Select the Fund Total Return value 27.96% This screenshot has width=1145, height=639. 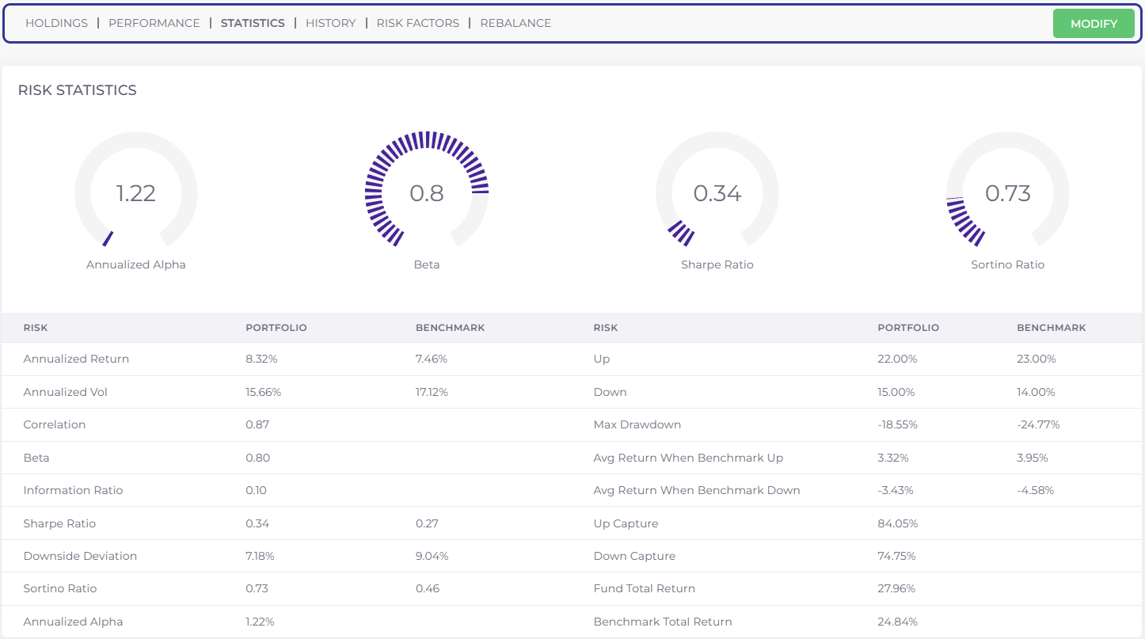click(x=897, y=588)
